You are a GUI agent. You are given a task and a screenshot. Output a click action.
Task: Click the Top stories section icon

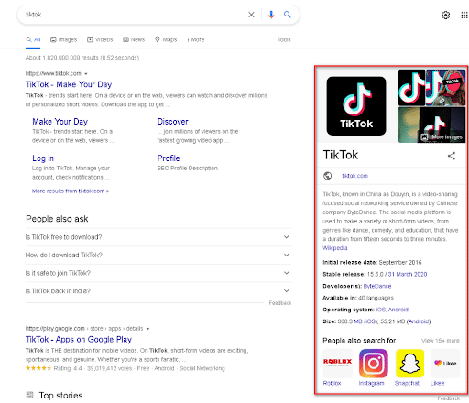(29, 395)
